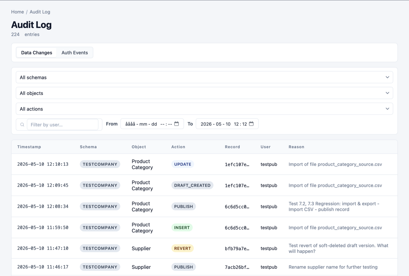Open the To date calendar picker icon

(251, 124)
